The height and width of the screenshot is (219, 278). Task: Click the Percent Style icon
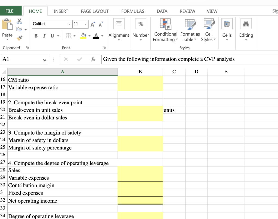click(x=140, y=24)
